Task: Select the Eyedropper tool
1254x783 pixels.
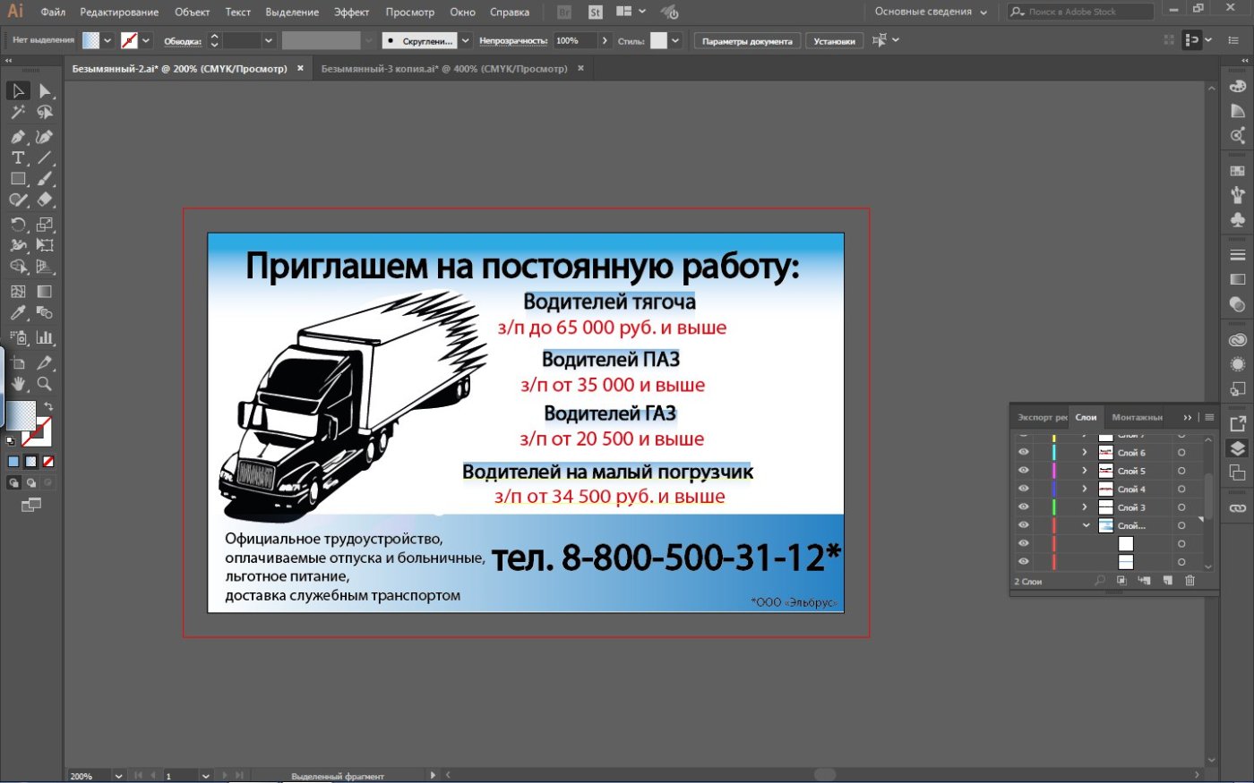Action: click(x=18, y=313)
